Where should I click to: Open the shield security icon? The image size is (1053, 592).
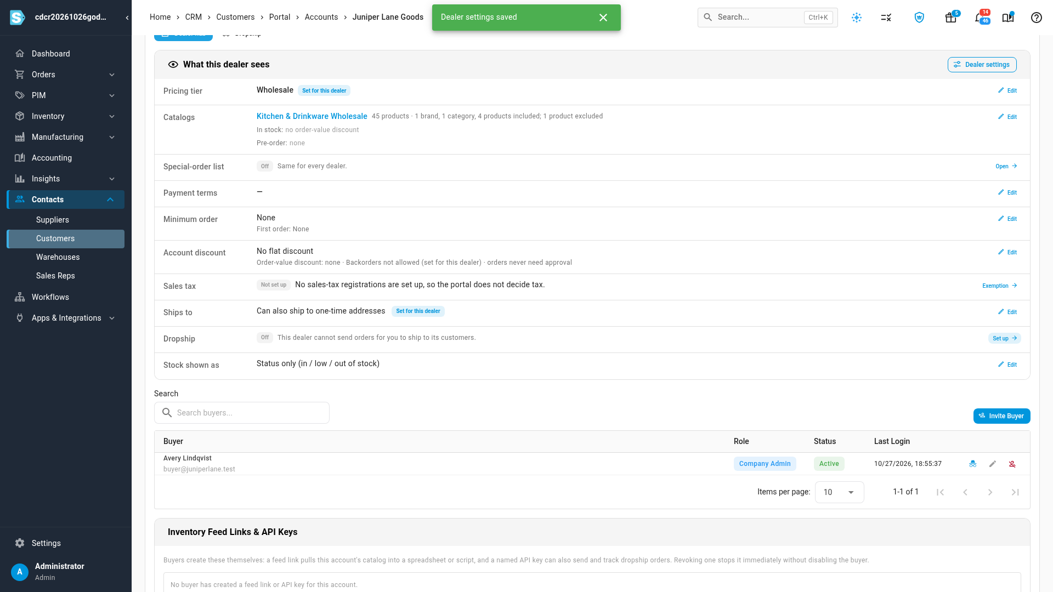[919, 18]
